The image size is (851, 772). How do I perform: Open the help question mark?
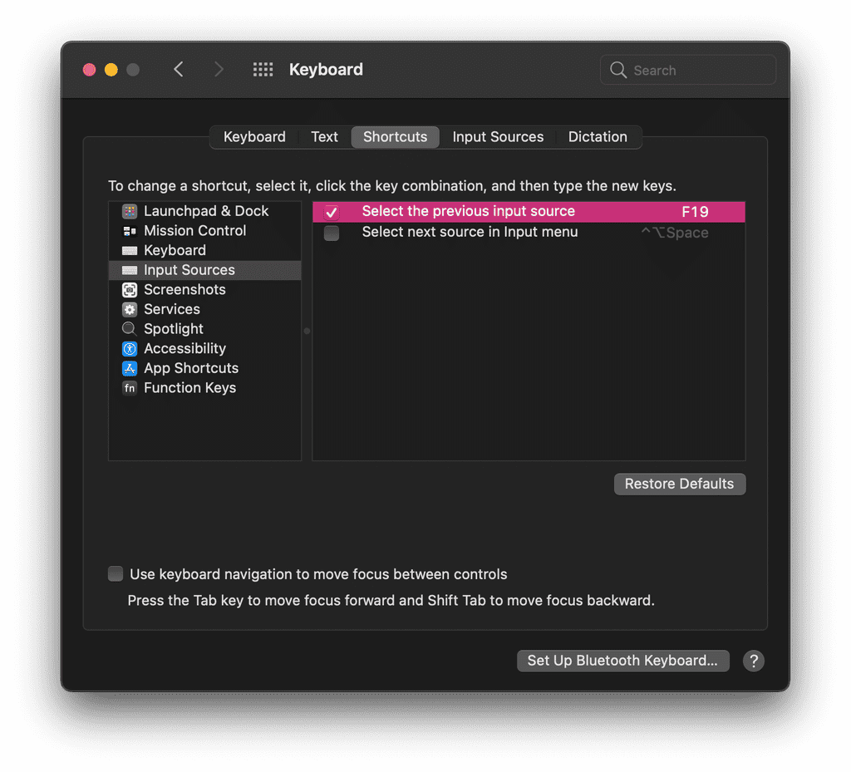pyautogui.click(x=754, y=661)
